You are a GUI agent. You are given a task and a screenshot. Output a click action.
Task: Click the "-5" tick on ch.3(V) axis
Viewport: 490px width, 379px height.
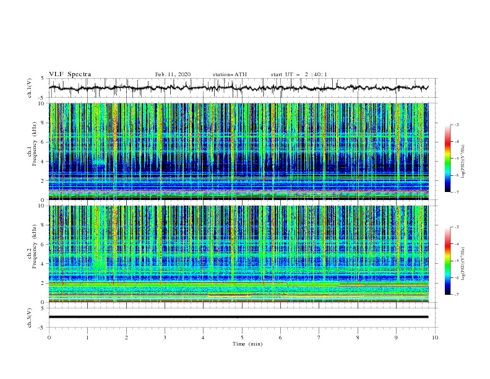tap(42, 328)
